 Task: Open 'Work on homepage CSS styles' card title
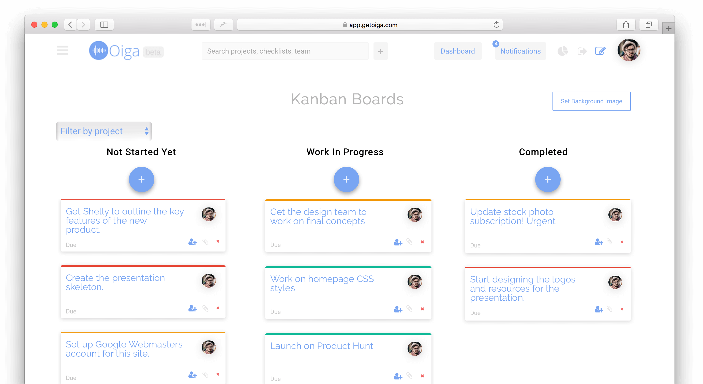pyautogui.click(x=322, y=283)
